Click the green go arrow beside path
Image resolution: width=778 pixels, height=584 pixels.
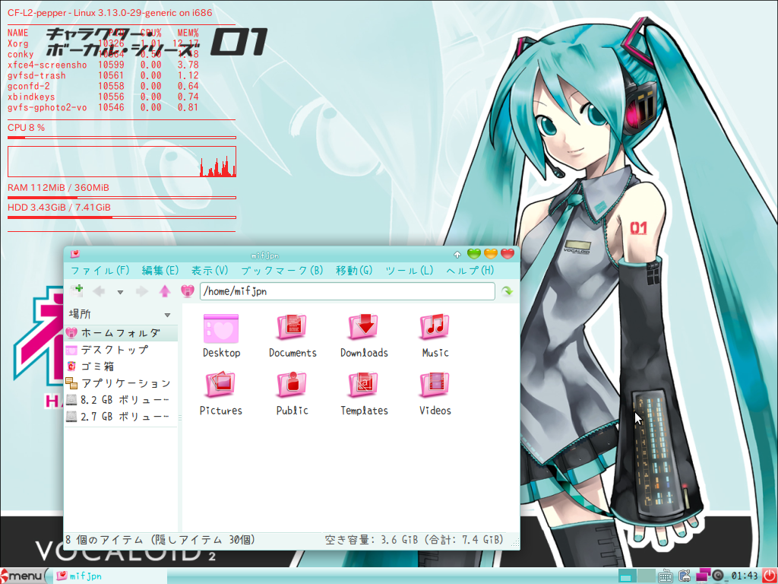pyautogui.click(x=507, y=291)
